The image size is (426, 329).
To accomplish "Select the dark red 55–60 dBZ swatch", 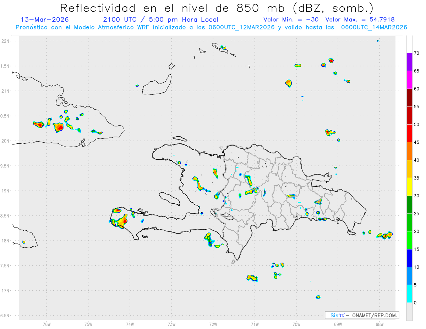I will pos(409,98).
